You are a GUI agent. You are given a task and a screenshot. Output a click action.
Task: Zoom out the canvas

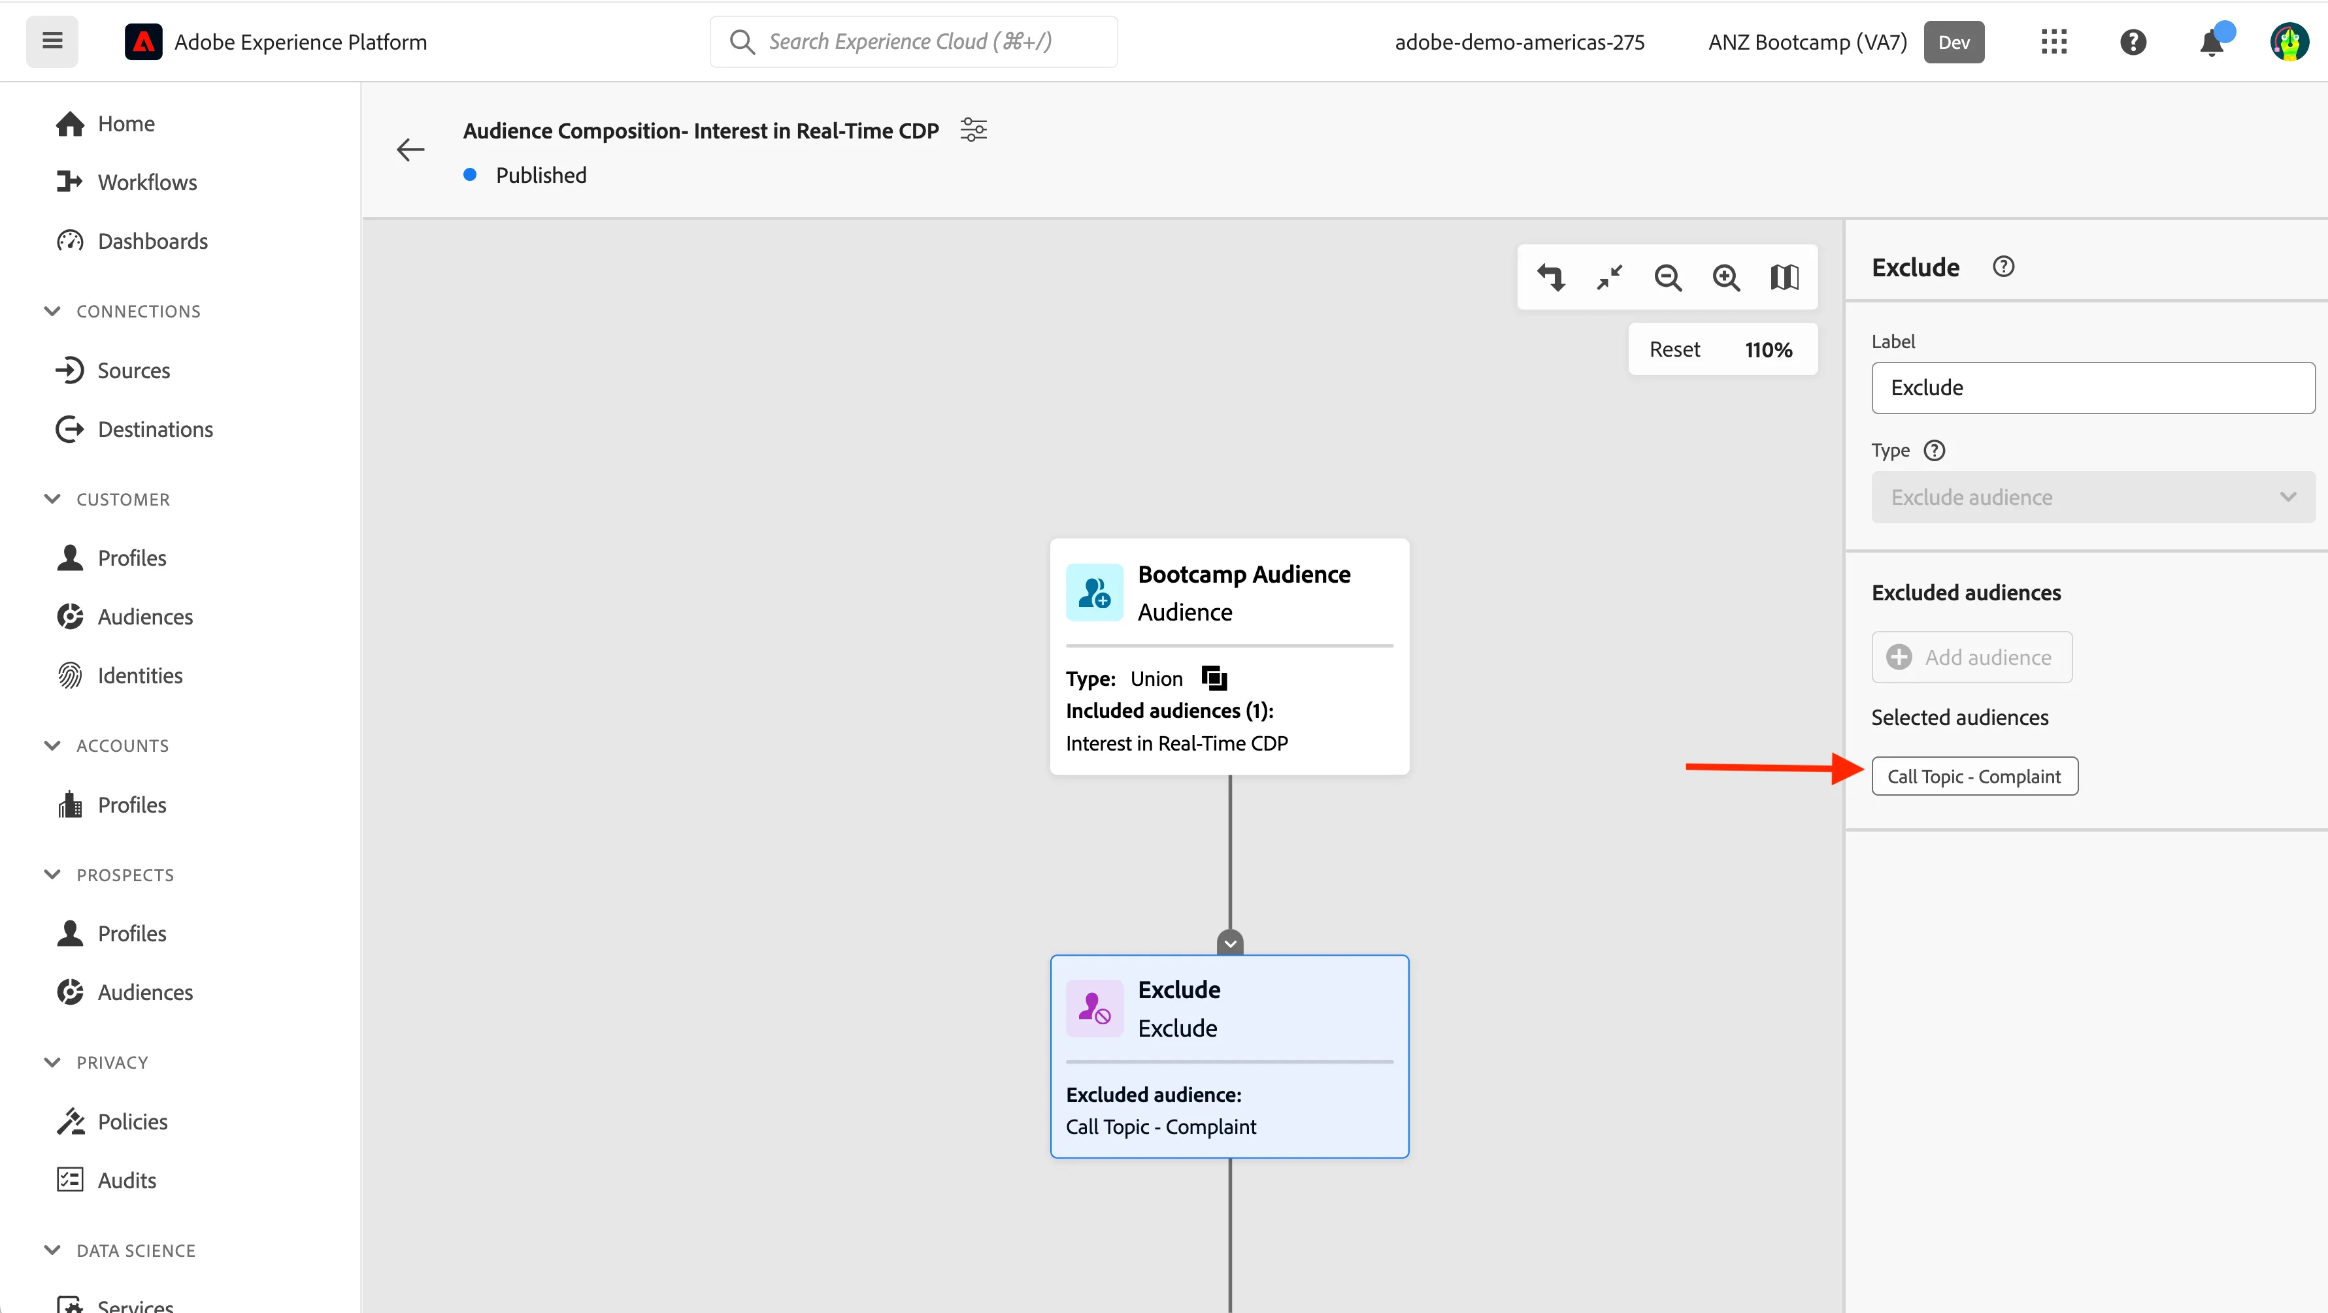(x=1669, y=277)
